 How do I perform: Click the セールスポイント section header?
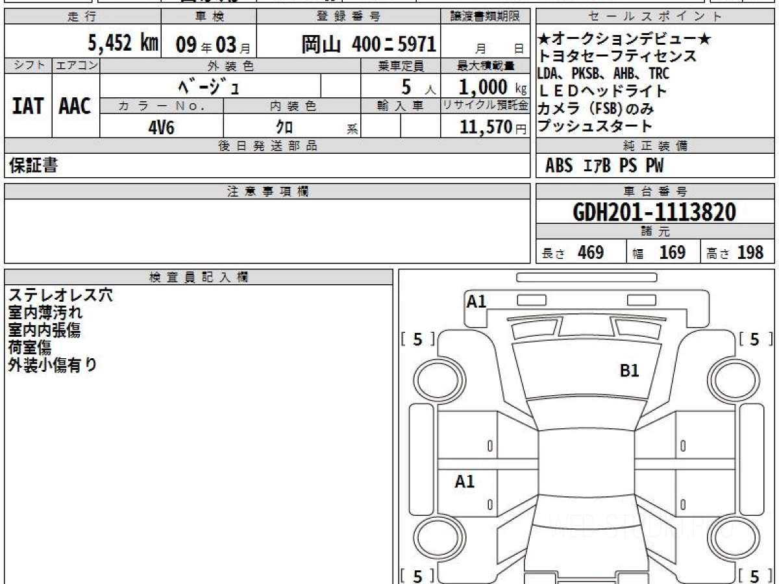pyautogui.click(x=655, y=17)
